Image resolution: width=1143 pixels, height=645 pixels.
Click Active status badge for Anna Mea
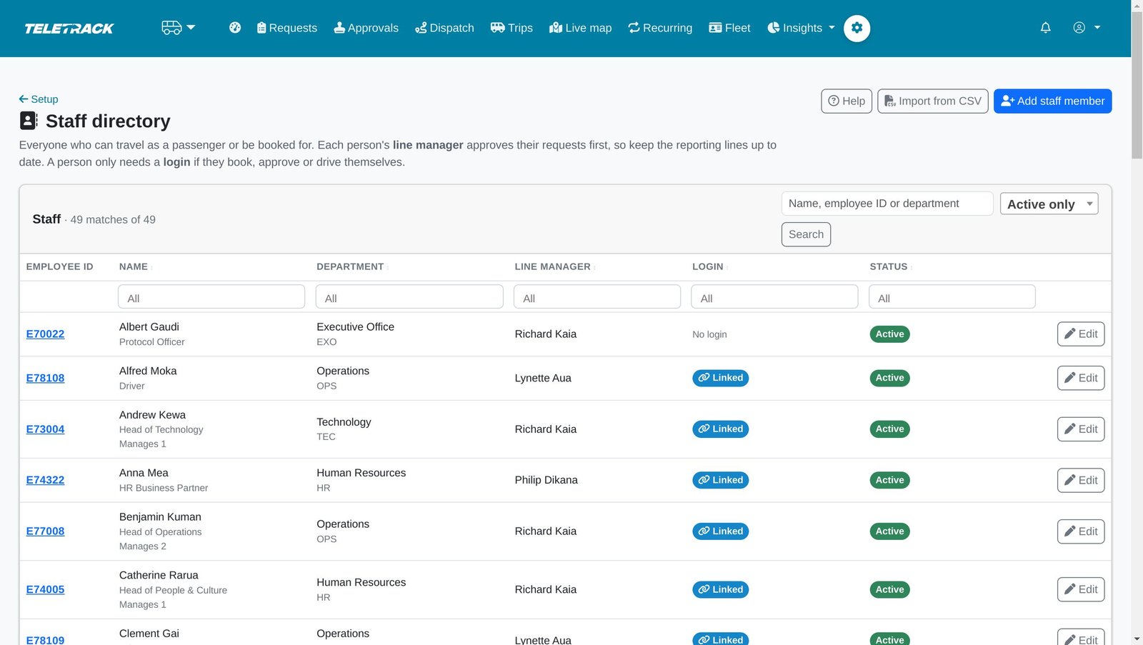[x=889, y=480]
